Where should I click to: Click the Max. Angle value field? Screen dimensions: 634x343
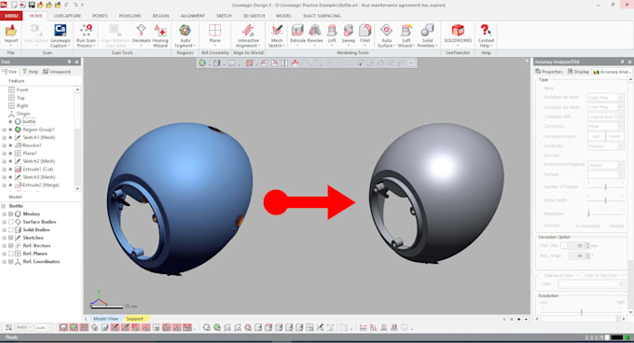(576, 255)
